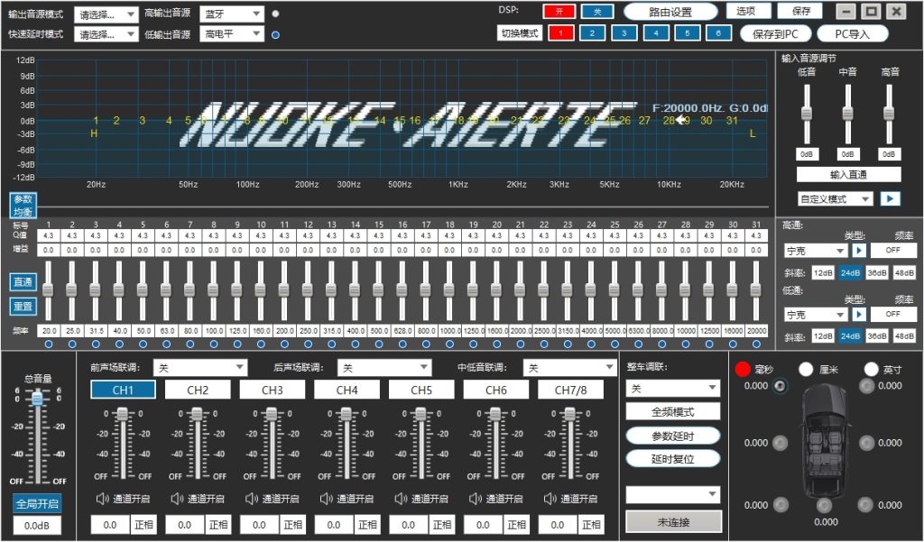Click the 选项 button
This screenshot has height=542, width=924.
click(x=746, y=11)
